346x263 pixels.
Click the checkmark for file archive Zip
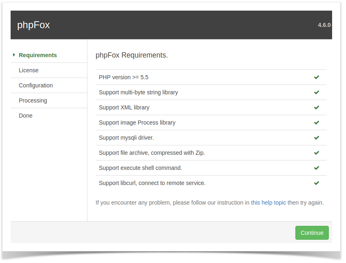click(x=317, y=153)
